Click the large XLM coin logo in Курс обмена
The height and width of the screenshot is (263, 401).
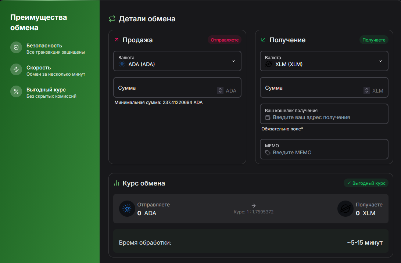coord(345,209)
